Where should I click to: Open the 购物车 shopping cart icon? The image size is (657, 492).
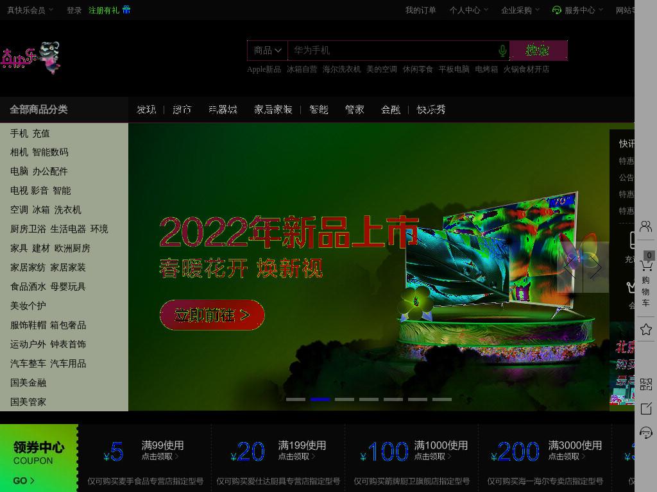(645, 265)
